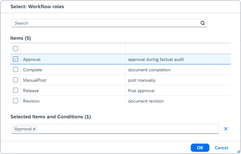Toggle the select-all checkbox in the header row

[x=15, y=49]
